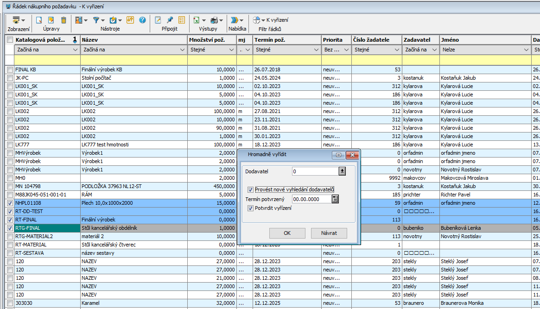This screenshot has width=540, height=309.
Task: Click the blue question mark help icon
Action: (142, 20)
